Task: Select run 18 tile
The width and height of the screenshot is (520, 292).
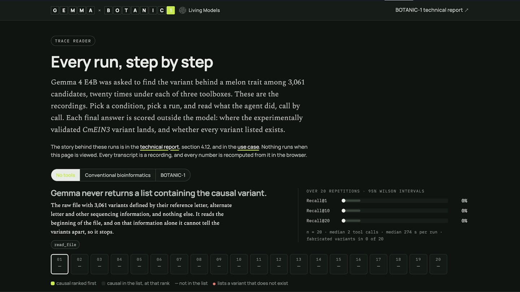Action: [398, 264]
